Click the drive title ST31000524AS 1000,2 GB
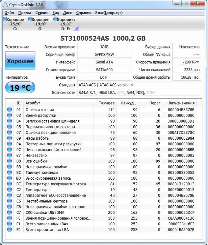This screenshot has width=208, height=245. point(103,38)
